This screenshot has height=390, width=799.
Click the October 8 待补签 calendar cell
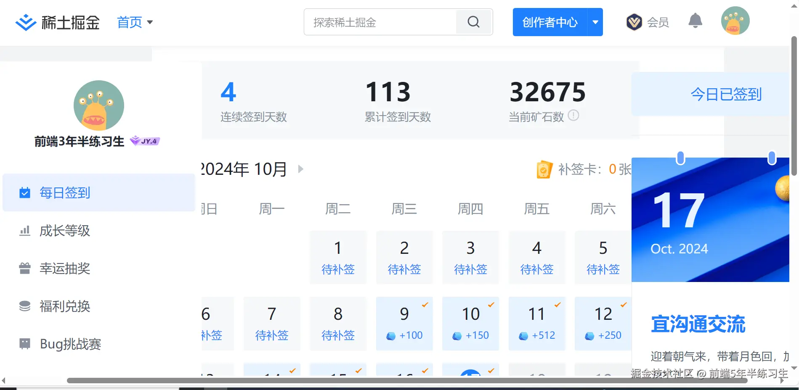tap(338, 324)
